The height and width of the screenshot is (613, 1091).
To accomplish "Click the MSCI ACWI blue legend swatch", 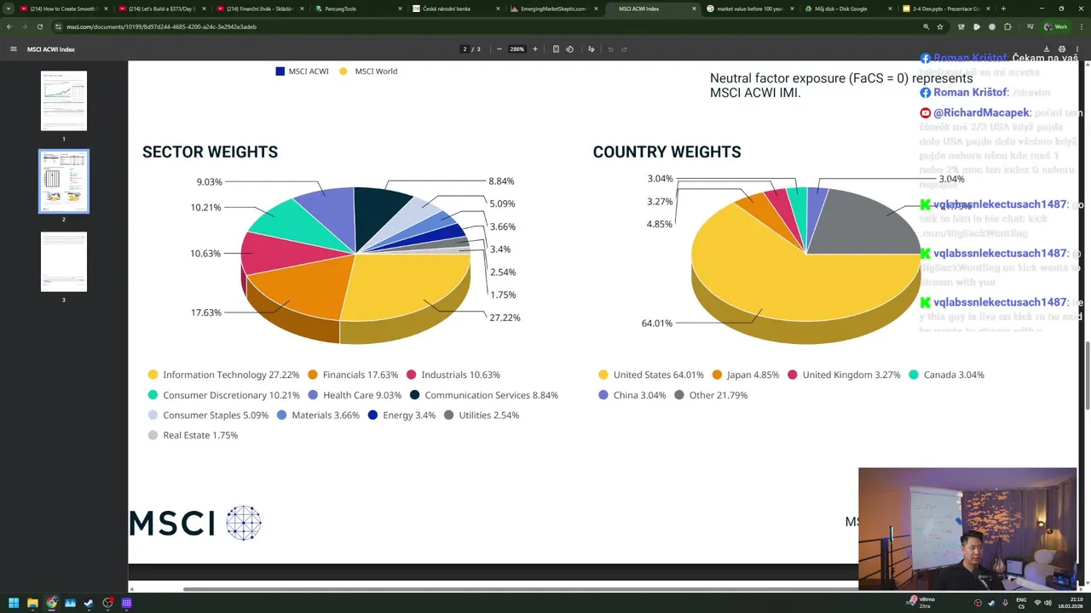I will click(280, 72).
